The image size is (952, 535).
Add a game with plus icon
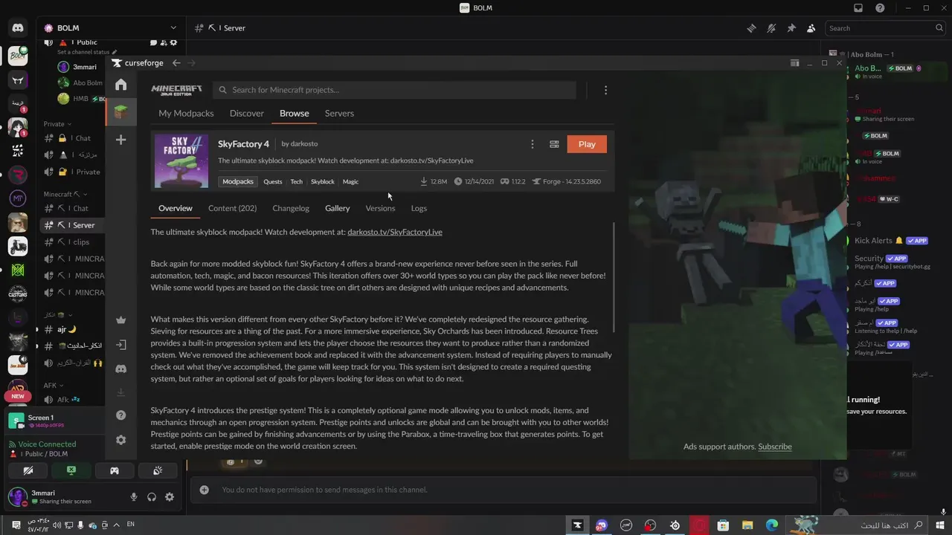click(121, 140)
